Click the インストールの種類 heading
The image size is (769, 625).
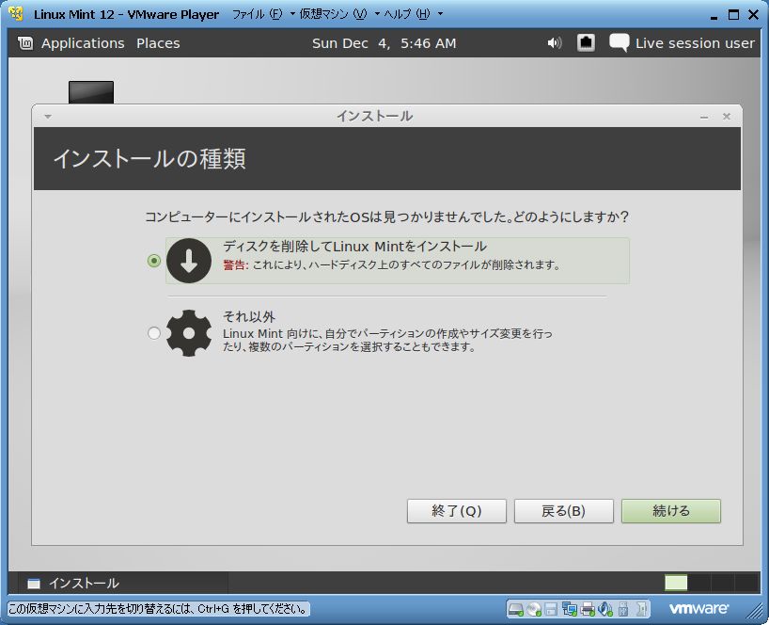tap(149, 159)
